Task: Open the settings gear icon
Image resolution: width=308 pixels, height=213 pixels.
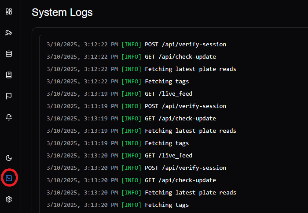Action: [x=9, y=199]
